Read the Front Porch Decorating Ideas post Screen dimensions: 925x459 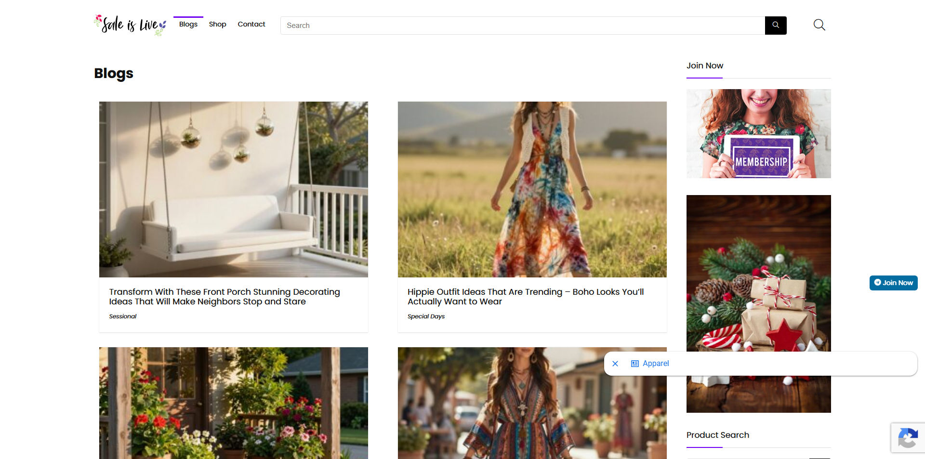pyautogui.click(x=225, y=297)
